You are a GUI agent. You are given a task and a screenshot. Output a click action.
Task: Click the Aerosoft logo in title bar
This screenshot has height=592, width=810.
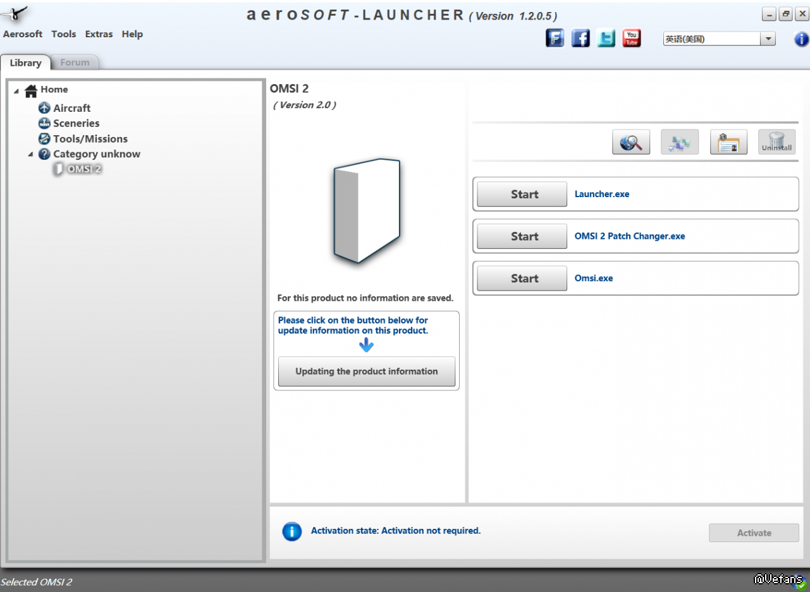click(x=15, y=13)
